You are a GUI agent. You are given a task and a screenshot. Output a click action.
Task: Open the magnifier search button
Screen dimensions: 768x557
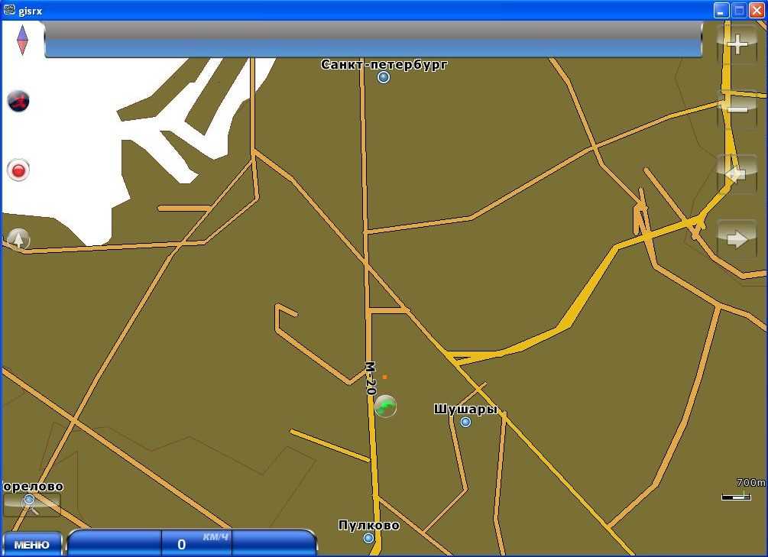pyautogui.click(x=31, y=503)
